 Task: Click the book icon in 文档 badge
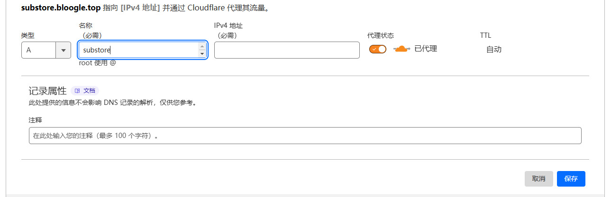(x=77, y=91)
